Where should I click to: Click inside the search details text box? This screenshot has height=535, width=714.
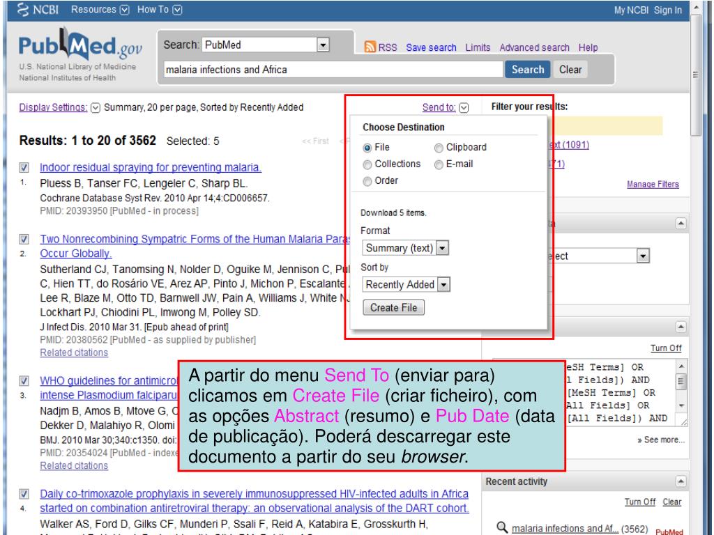click(x=619, y=392)
